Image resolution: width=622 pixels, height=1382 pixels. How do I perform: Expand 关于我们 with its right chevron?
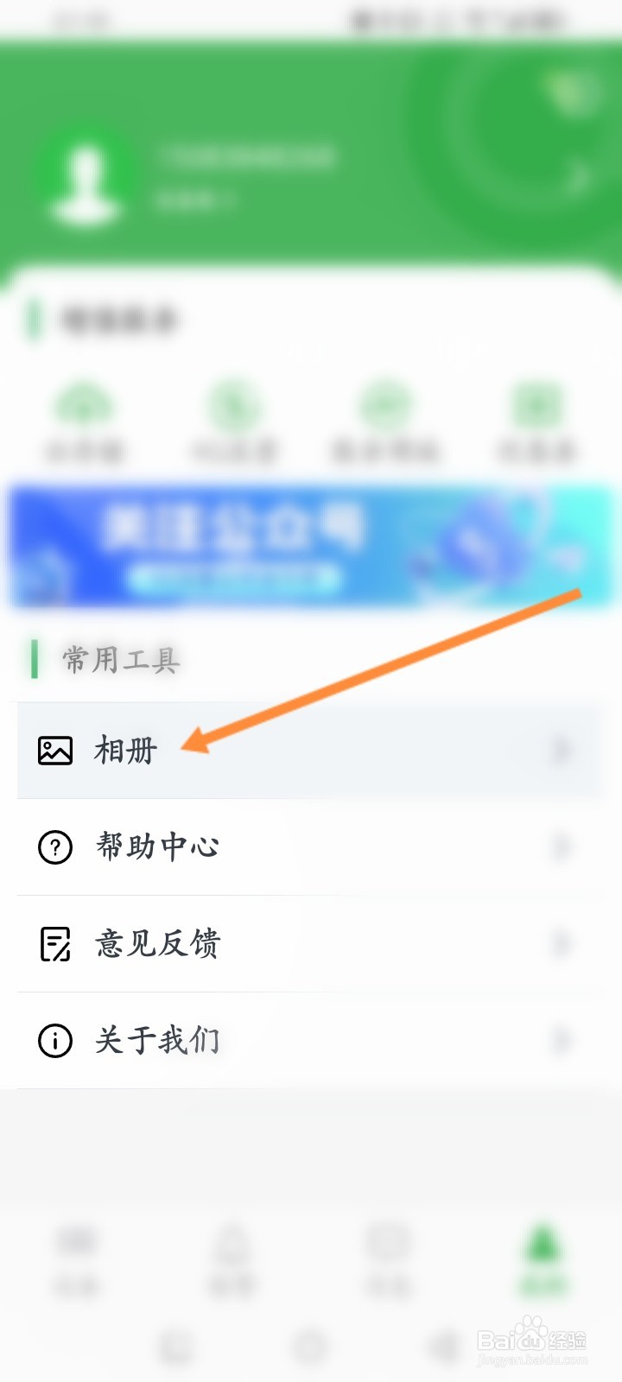(x=562, y=1040)
